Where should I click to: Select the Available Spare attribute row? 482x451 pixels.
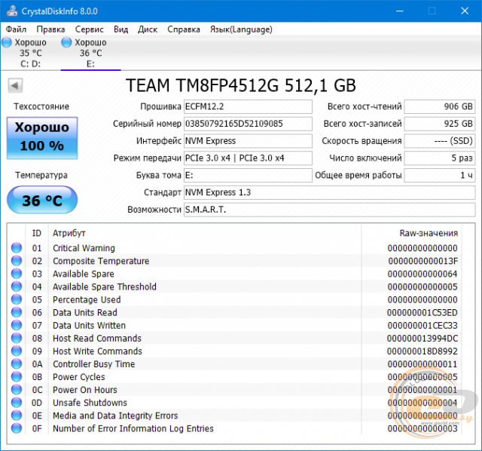234,274
